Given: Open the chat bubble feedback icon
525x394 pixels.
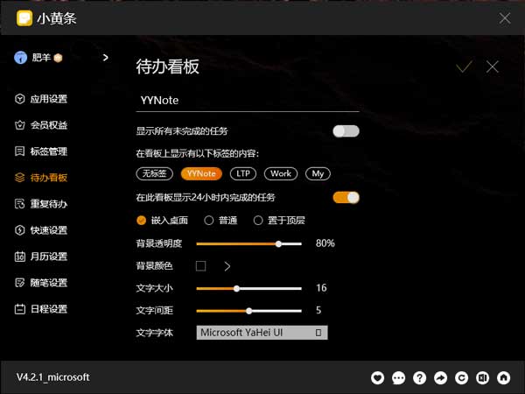Looking at the screenshot, I should click(398, 378).
